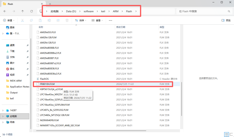
Task: Click the search box '在 Flash 中搜索'
Action: pos(202,11)
